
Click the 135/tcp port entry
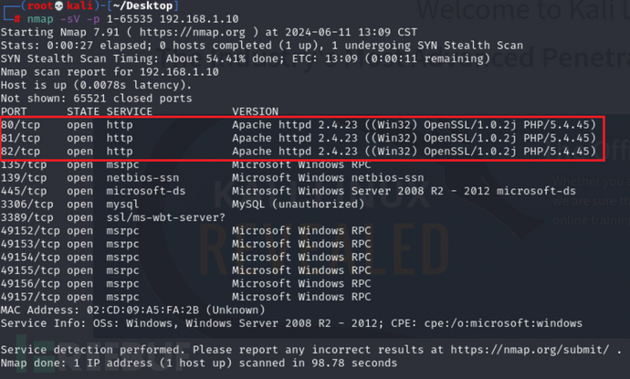click(23, 164)
